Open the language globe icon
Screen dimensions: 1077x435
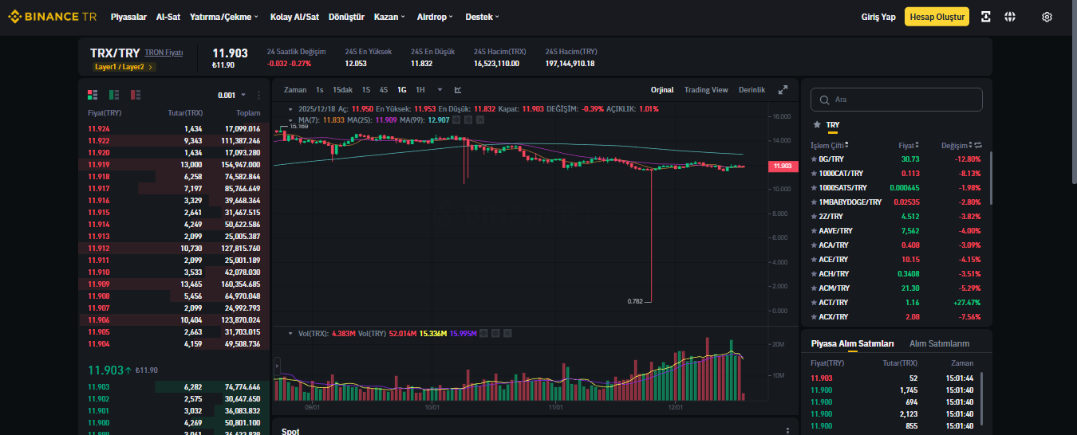(1010, 17)
